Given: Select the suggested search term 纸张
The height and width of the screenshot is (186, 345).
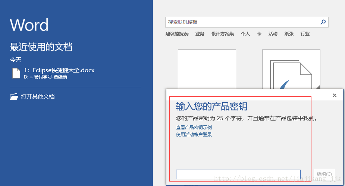Looking at the screenshot, I should [x=289, y=34].
